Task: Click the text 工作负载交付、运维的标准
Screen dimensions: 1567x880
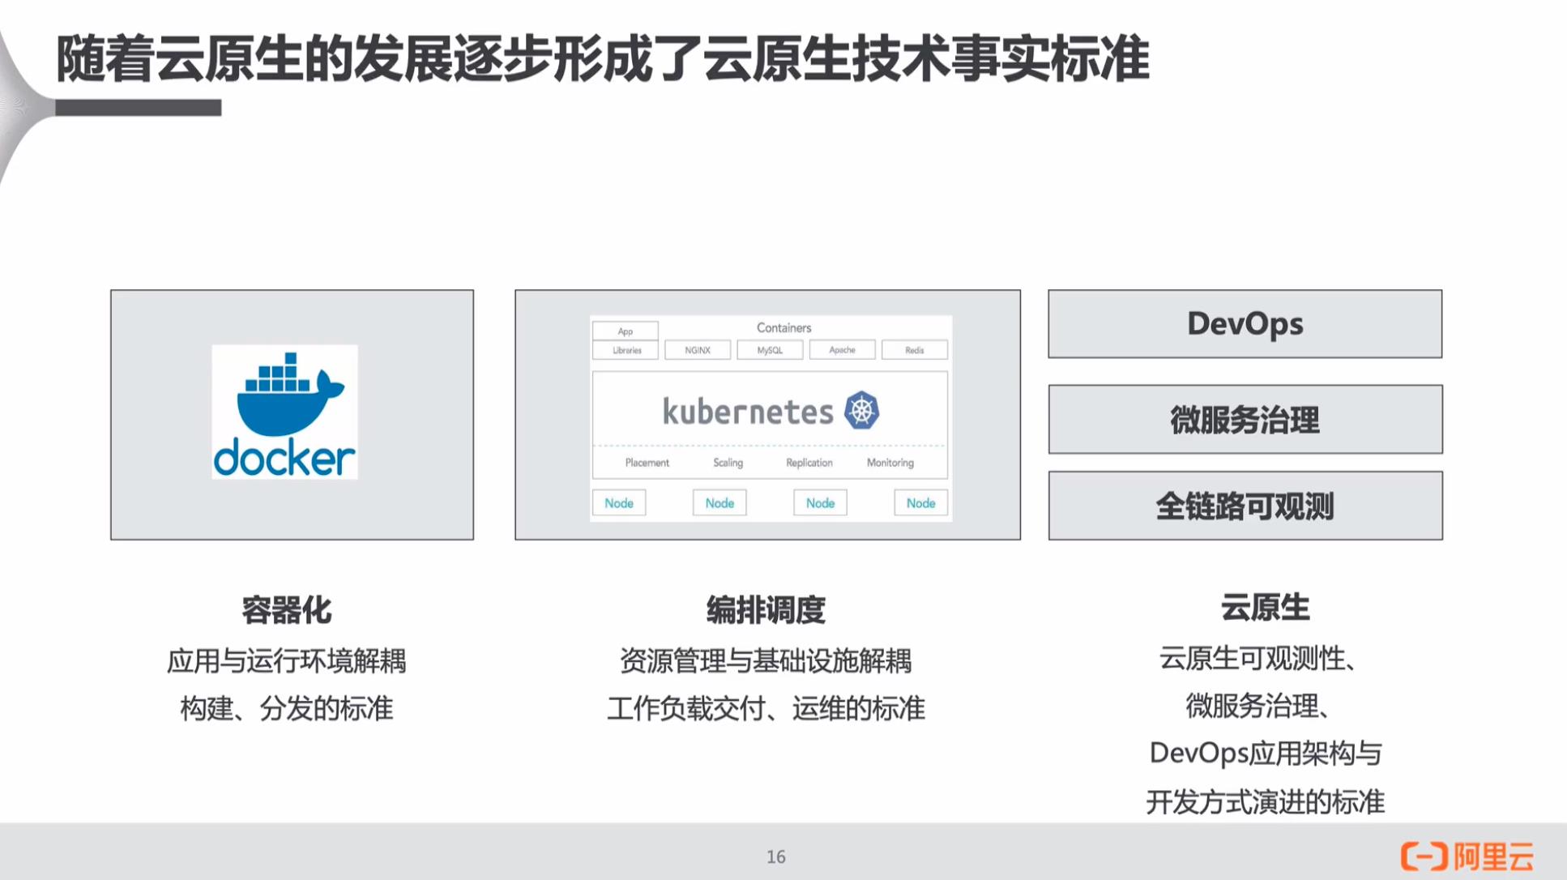Action: tap(766, 709)
